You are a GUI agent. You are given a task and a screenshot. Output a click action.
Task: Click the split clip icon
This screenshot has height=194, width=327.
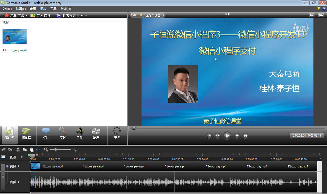tap(38, 150)
